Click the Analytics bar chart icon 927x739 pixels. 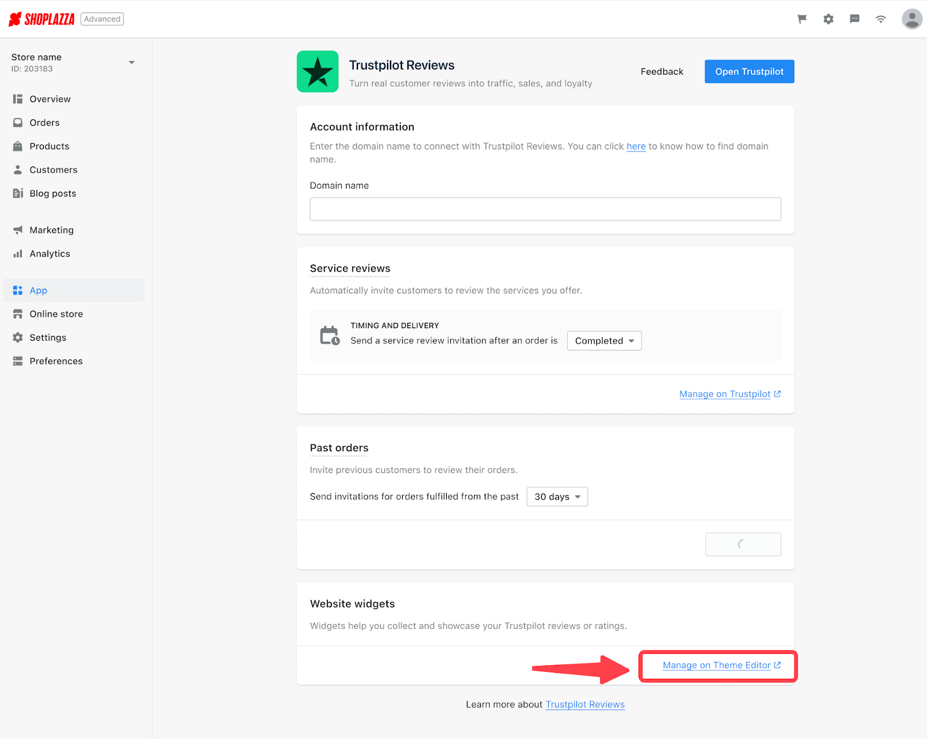coord(18,254)
